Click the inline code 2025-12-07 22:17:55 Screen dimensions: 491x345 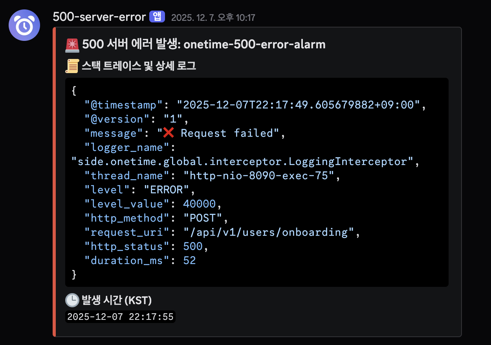[120, 317]
